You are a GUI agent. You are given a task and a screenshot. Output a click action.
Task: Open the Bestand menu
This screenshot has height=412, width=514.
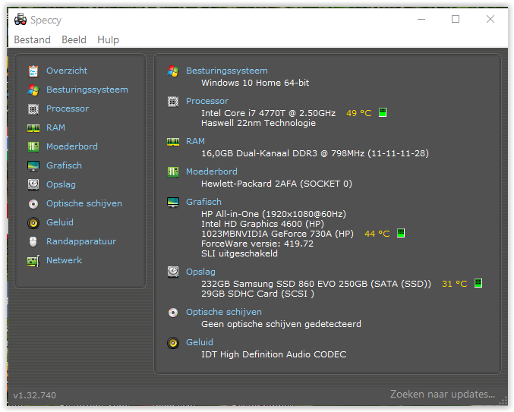pyautogui.click(x=32, y=39)
